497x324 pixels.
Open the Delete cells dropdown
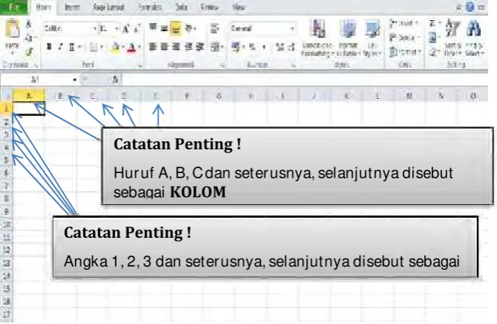coord(403,38)
